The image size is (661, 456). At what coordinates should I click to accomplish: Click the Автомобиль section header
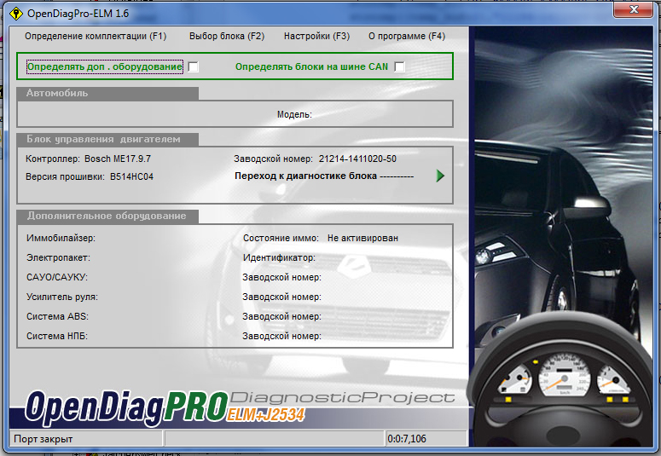point(107,93)
